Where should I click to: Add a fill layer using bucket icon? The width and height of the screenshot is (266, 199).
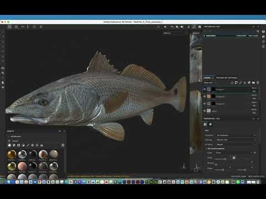click(245, 83)
